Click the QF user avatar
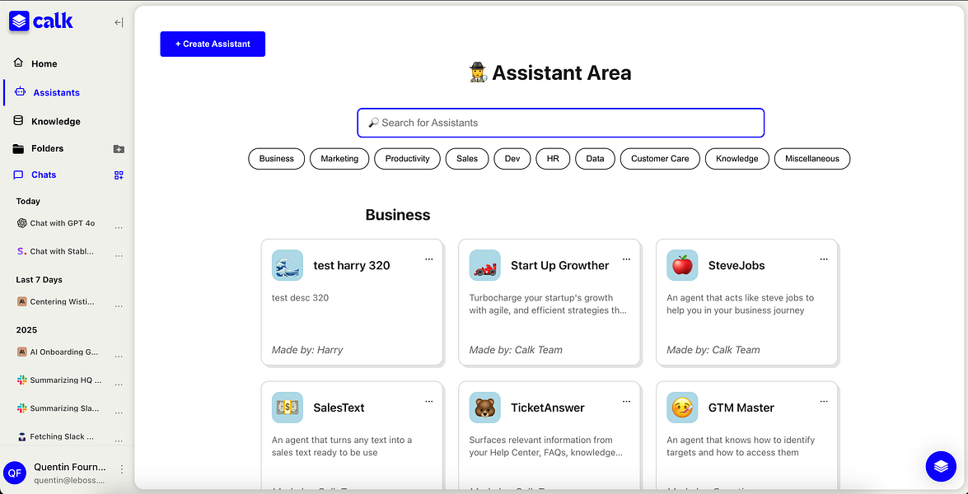Image resolution: width=968 pixels, height=494 pixels. [16, 473]
